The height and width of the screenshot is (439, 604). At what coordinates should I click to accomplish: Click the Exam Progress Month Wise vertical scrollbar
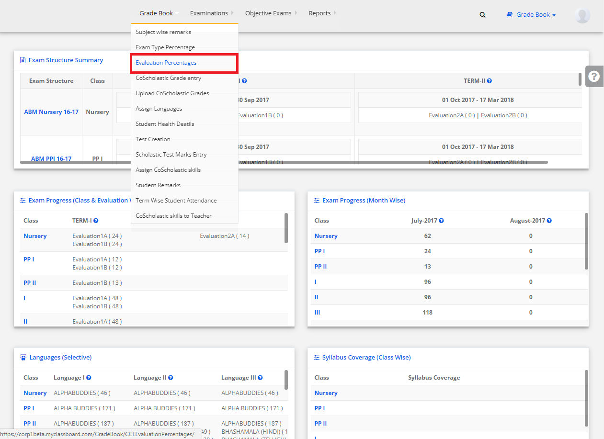(586, 241)
